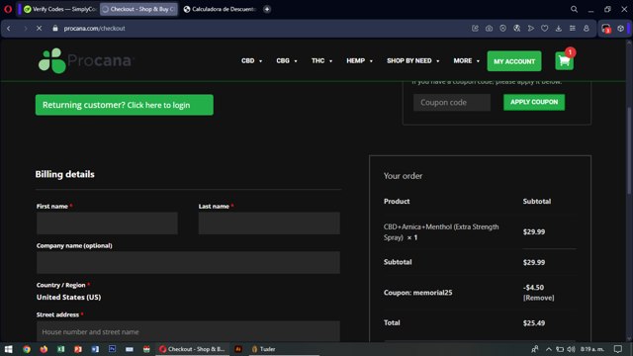Click the circular target icon in address bar
Screen dimensions: 633x356
click(502, 29)
